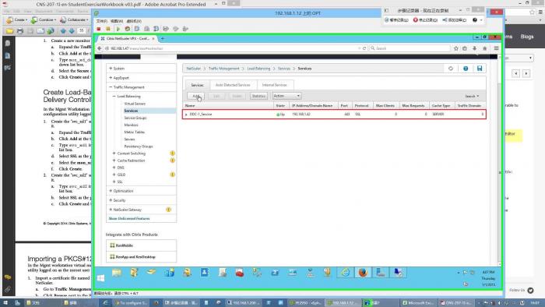This screenshot has width=545, height=307.
Task: Click the Firefox reload icon
Action: (x=364, y=48)
